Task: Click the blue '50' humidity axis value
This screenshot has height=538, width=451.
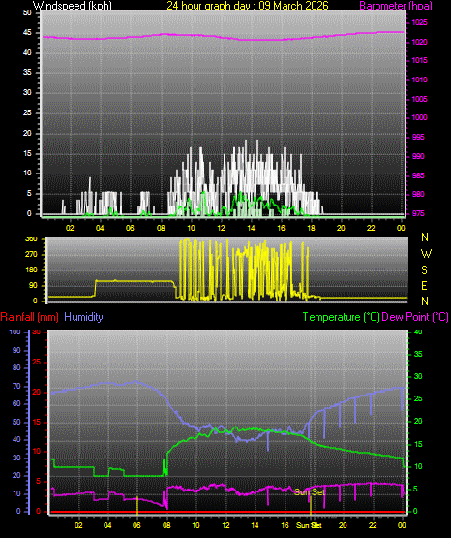Action: pyautogui.click(x=16, y=422)
